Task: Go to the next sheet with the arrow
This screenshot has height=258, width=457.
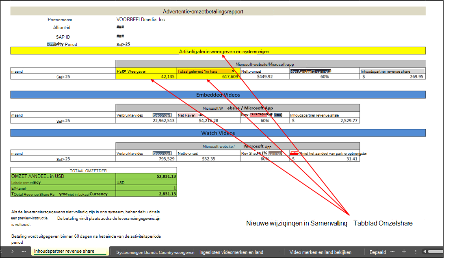Action: (12, 251)
